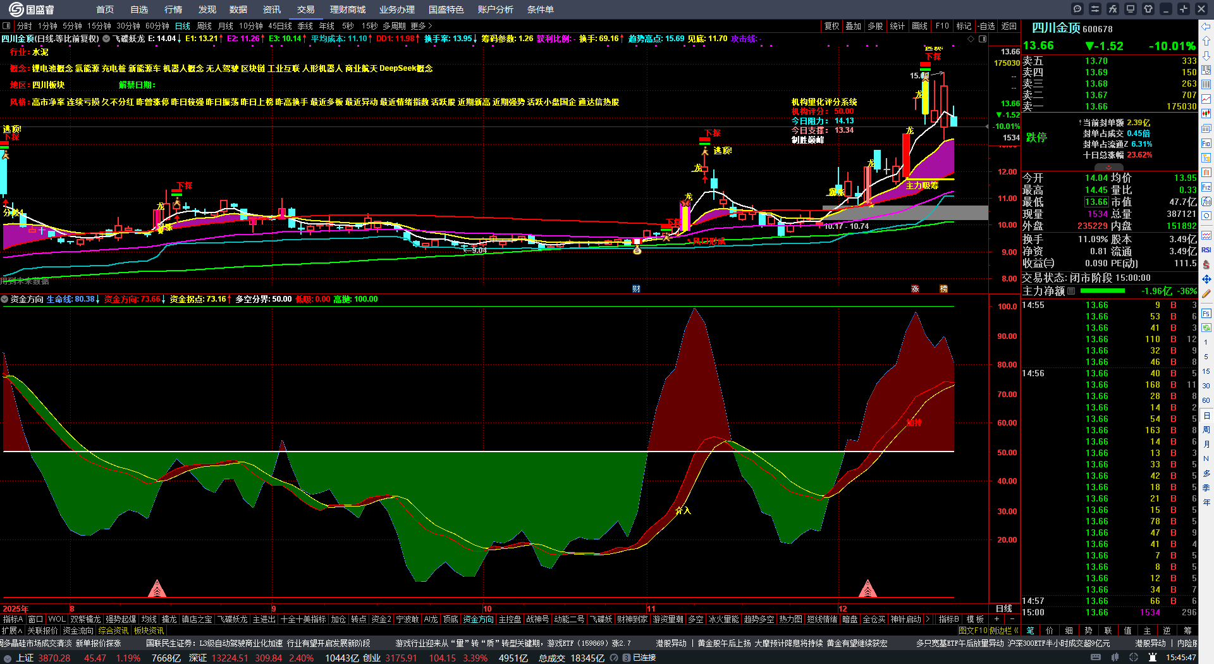Click the RSI indicator icon in sidebar

coord(1206,250)
